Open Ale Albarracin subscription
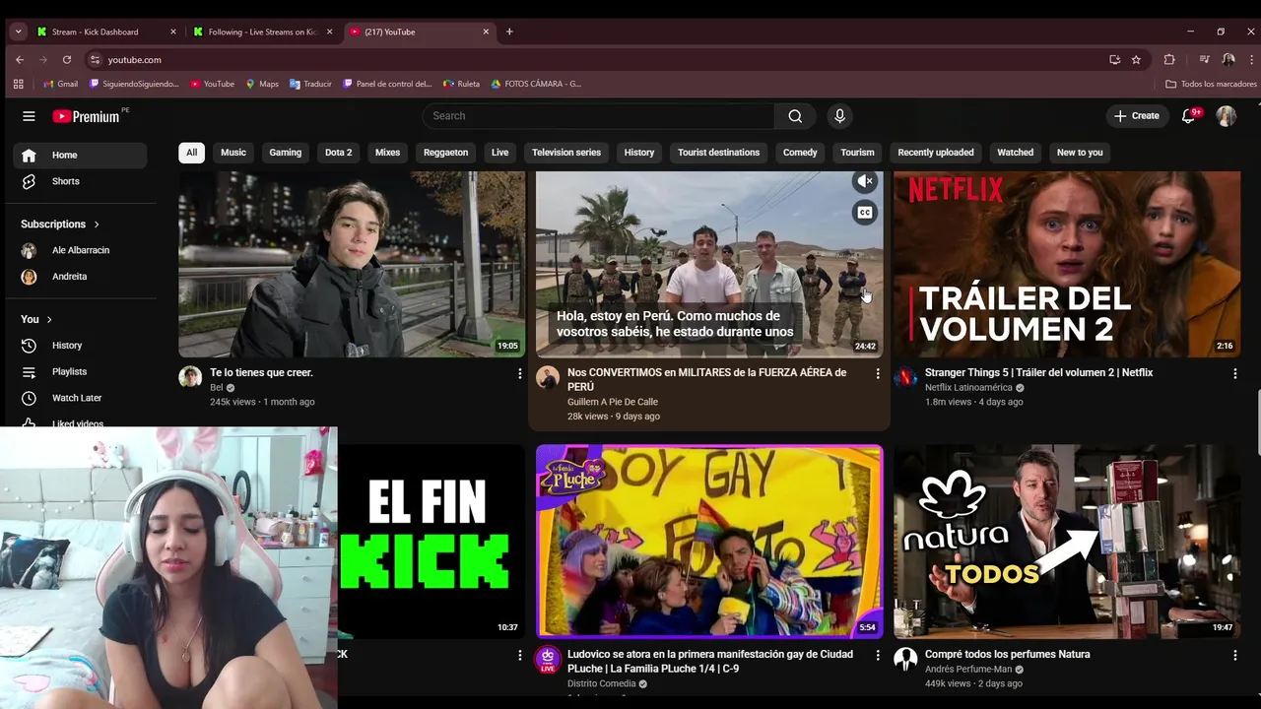This screenshot has height=709, width=1261. (x=80, y=250)
